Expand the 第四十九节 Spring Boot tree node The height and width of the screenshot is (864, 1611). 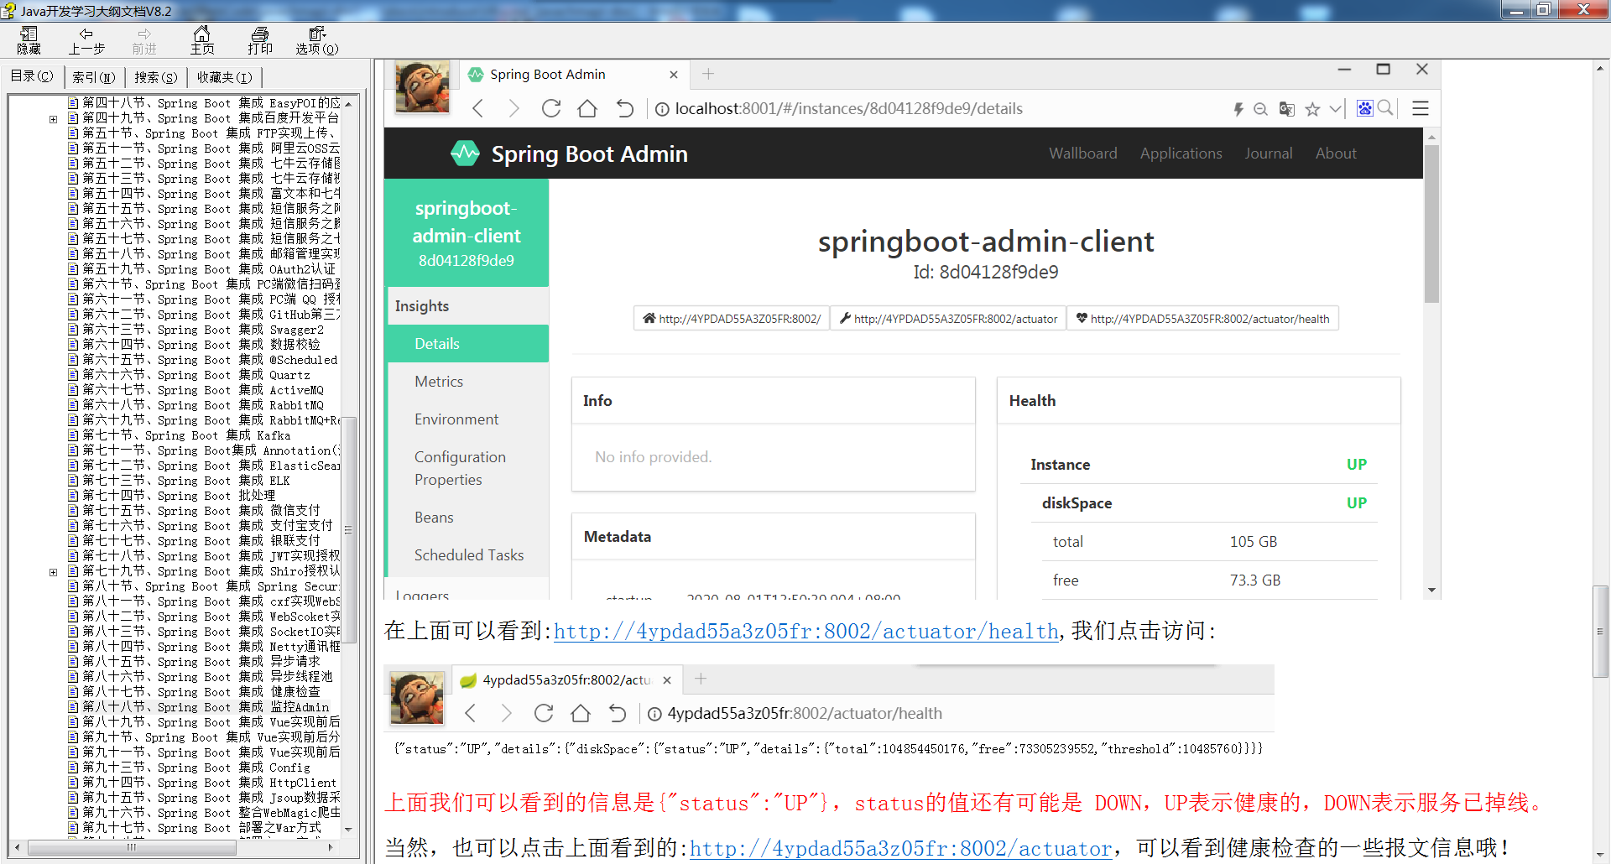pos(53,118)
